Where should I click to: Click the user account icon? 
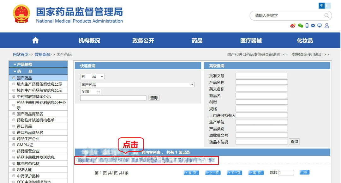(x=327, y=26)
